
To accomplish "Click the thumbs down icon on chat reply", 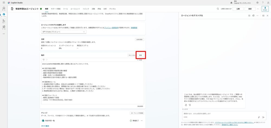I will 190,105.
